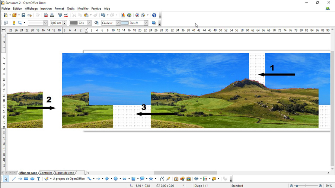Select the Text tool in drawing toolbar
Screen dimensions: 335x188
[x=38, y=179]
